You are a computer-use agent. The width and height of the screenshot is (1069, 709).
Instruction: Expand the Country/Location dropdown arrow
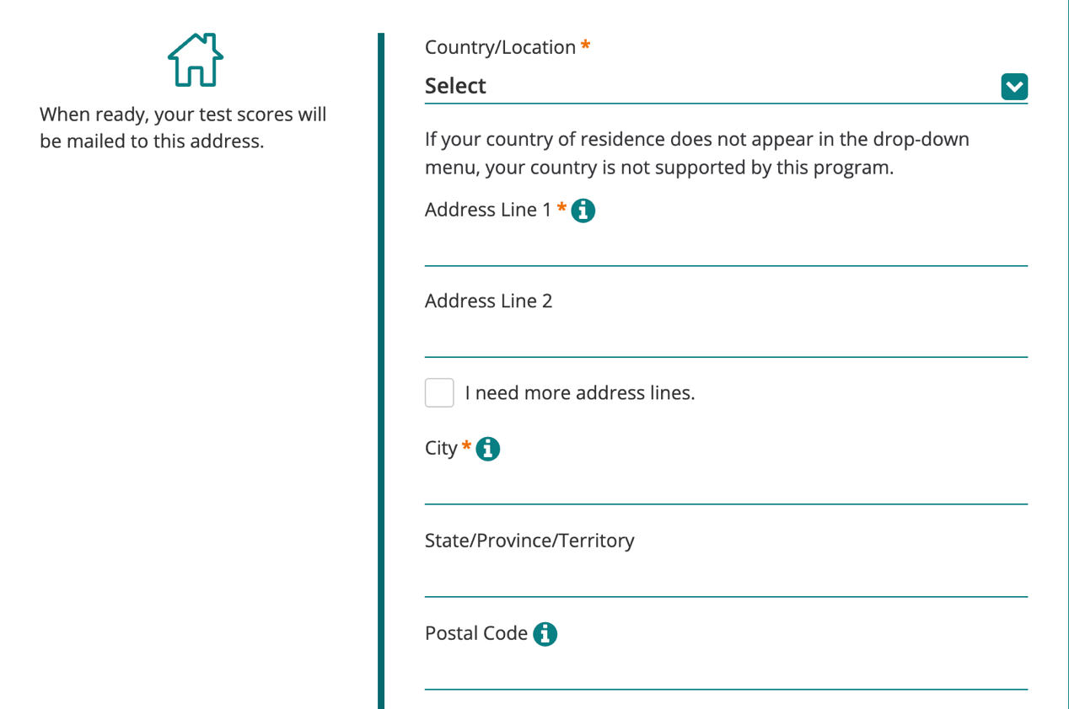click(1014, 87)
